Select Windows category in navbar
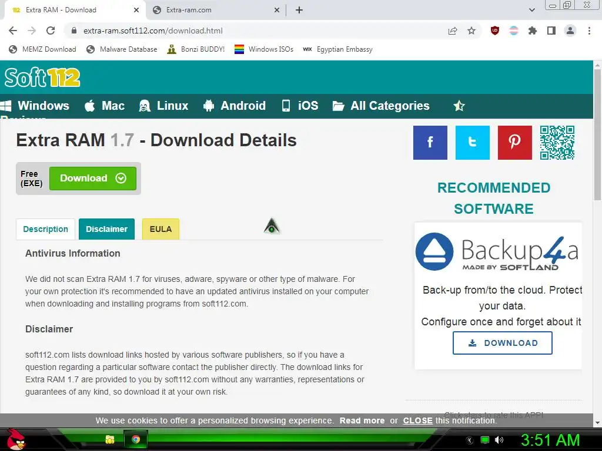This screenshot has height=451, width=602. click(x=35, y=106)
